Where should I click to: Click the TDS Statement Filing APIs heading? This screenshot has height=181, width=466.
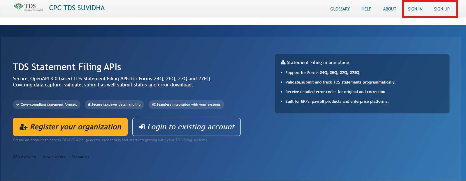67,67
